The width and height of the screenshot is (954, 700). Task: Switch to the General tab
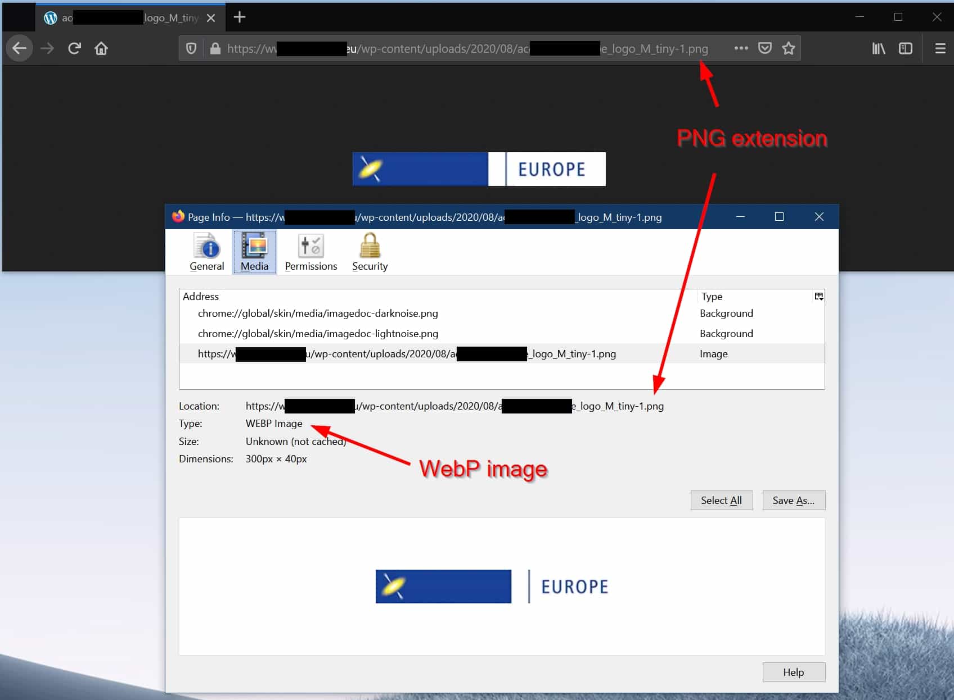pos(207,253)
